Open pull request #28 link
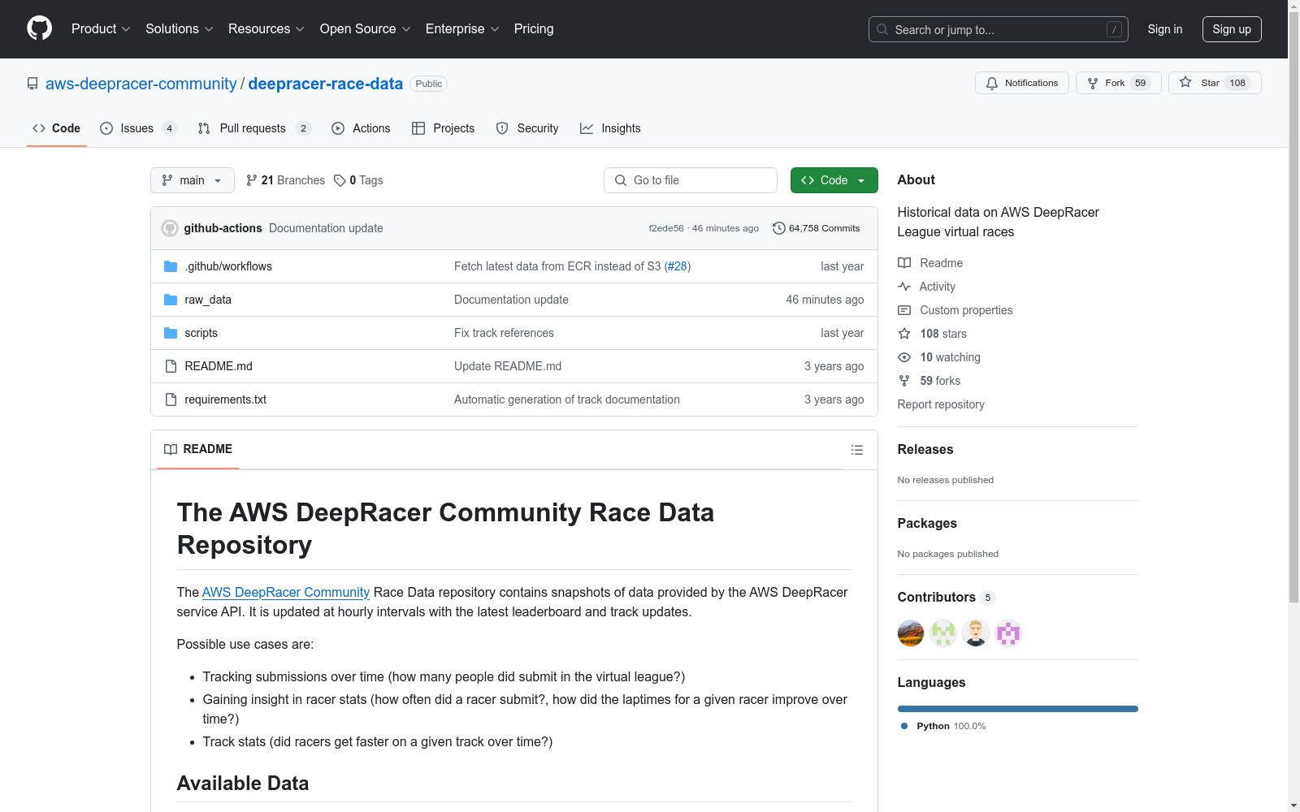 coord(678,266)
